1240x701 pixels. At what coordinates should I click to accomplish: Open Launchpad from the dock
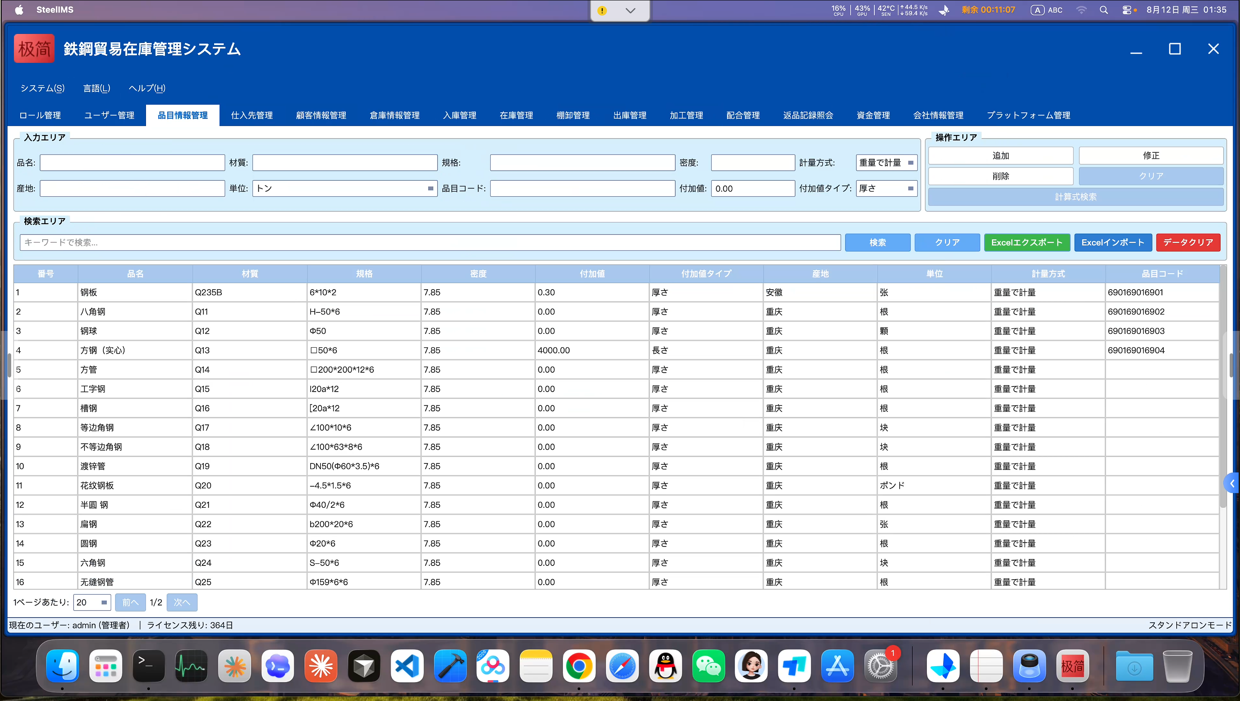(106, 666)
